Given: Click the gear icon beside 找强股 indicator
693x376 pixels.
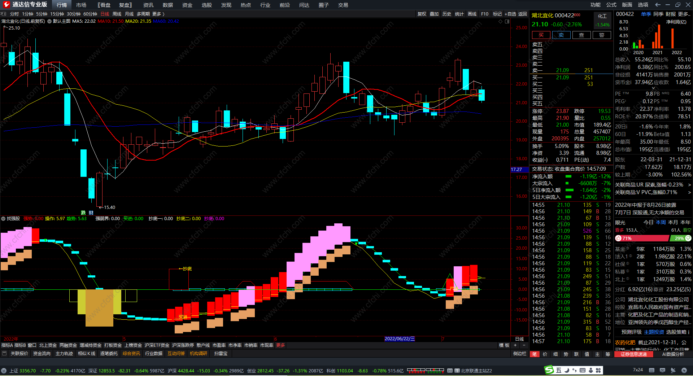Looking at the screenshot, I should coord(3,219).
